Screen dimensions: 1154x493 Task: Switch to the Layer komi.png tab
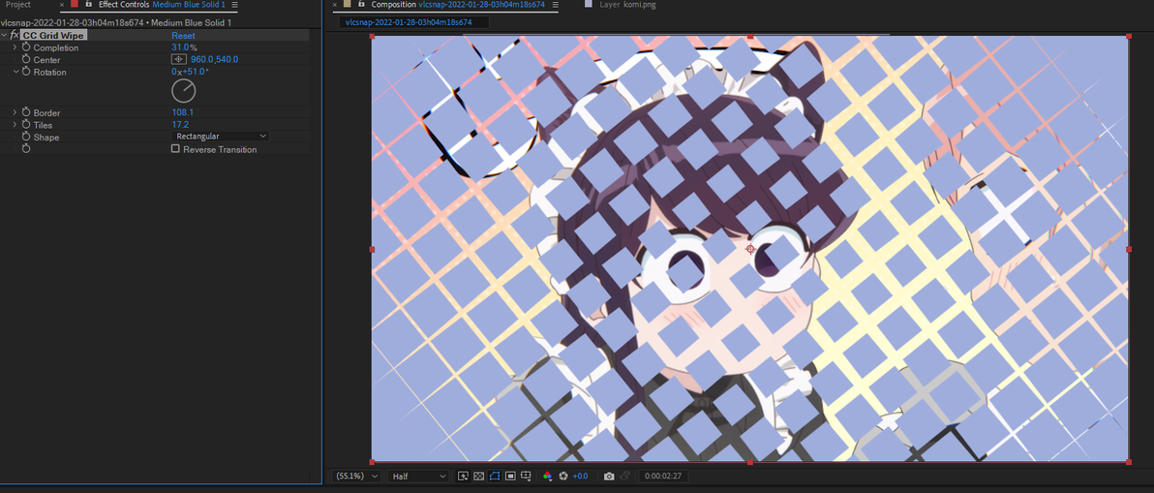click(626, 5)
